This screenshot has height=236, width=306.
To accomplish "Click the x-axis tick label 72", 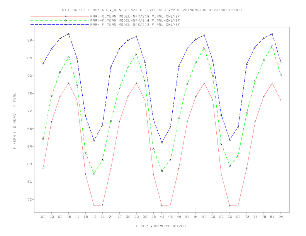I will [246, 217].
